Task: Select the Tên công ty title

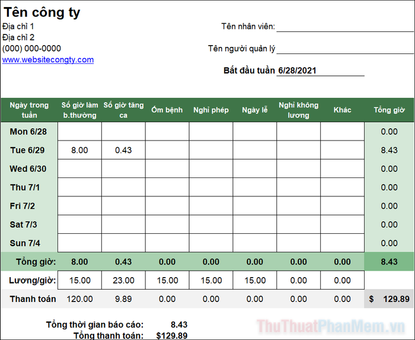Action: (42, 12)
